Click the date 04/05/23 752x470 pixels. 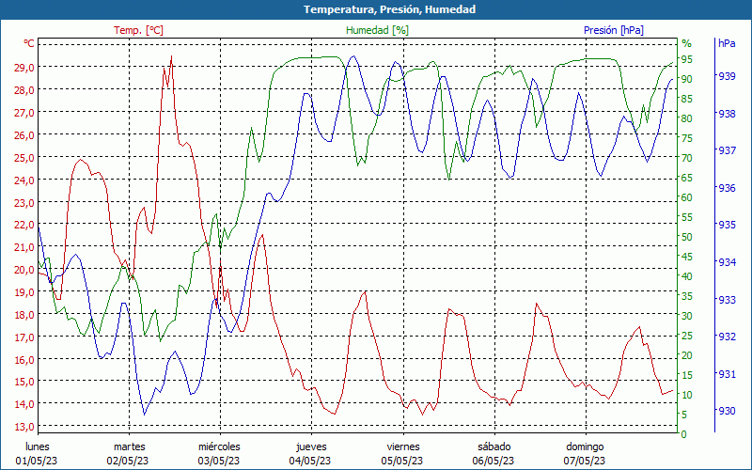coord(310,461)
